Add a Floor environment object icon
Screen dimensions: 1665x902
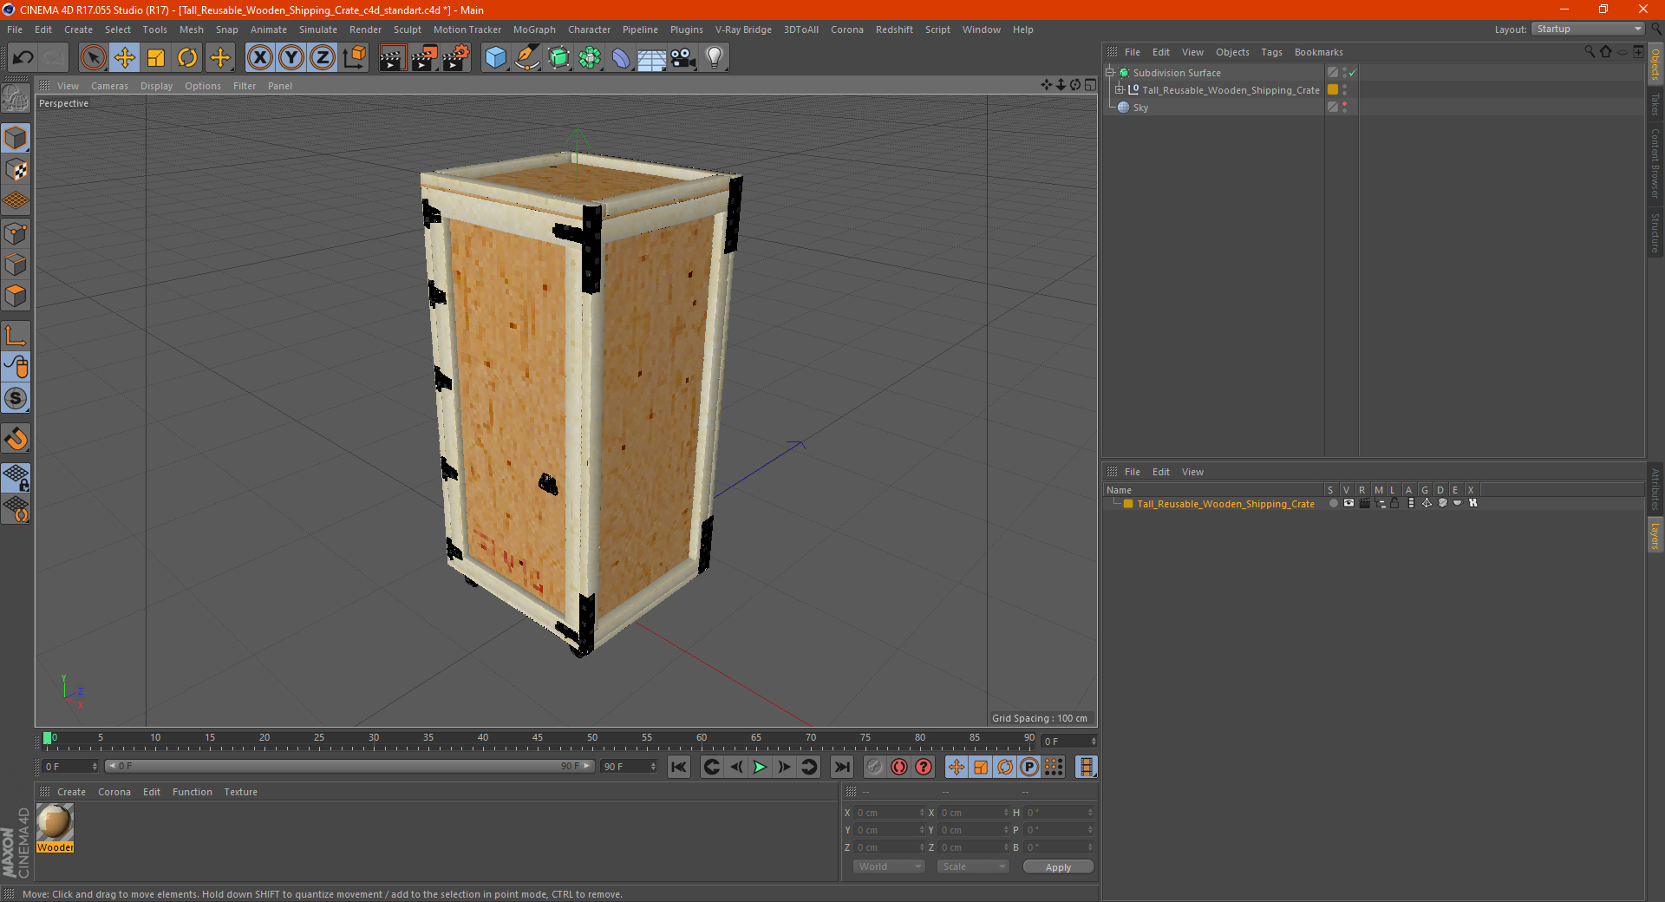coord(651,58)
